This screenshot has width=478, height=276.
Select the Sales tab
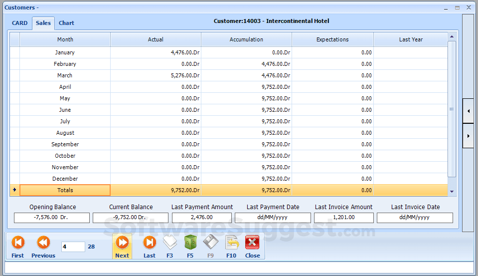(x=43, y=23)
